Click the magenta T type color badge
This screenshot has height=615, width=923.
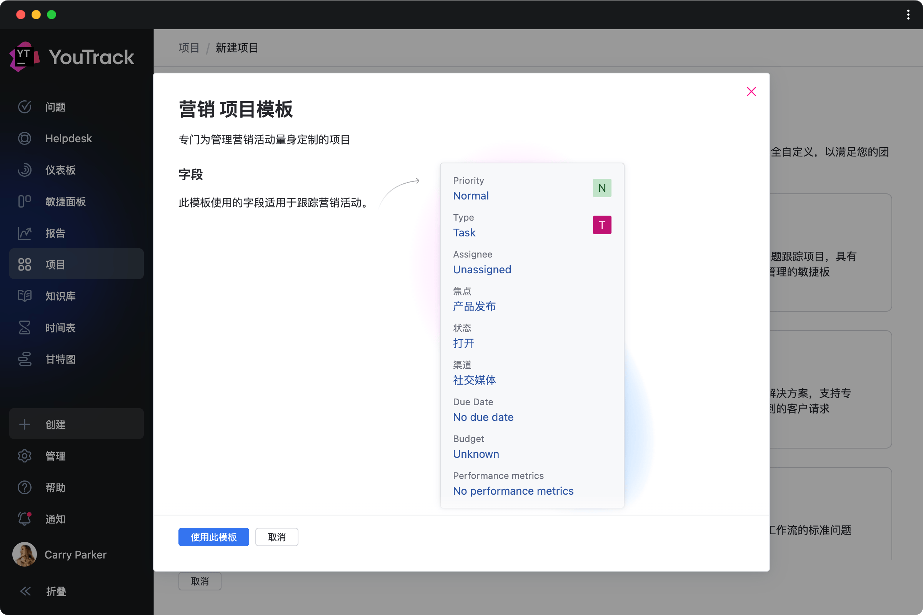pos(601,225)
